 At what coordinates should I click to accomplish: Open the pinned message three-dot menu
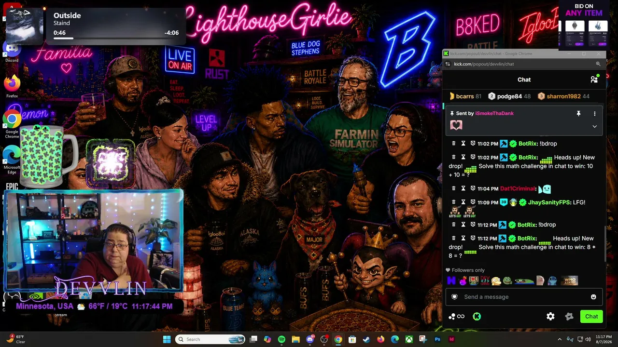594,113
